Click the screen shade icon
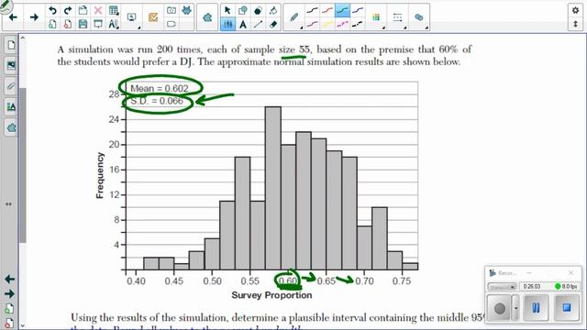Viewport: 587px width, 330px height. 98,25
